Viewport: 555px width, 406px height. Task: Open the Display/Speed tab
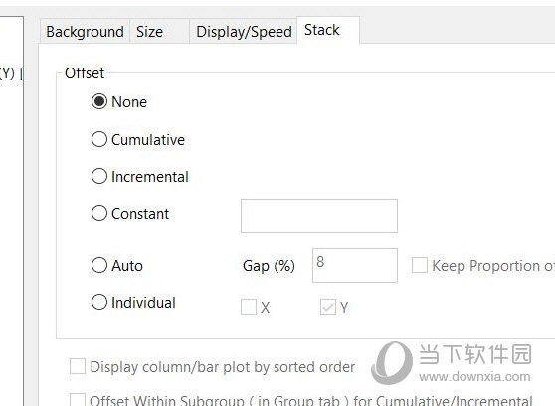[244, 32]
